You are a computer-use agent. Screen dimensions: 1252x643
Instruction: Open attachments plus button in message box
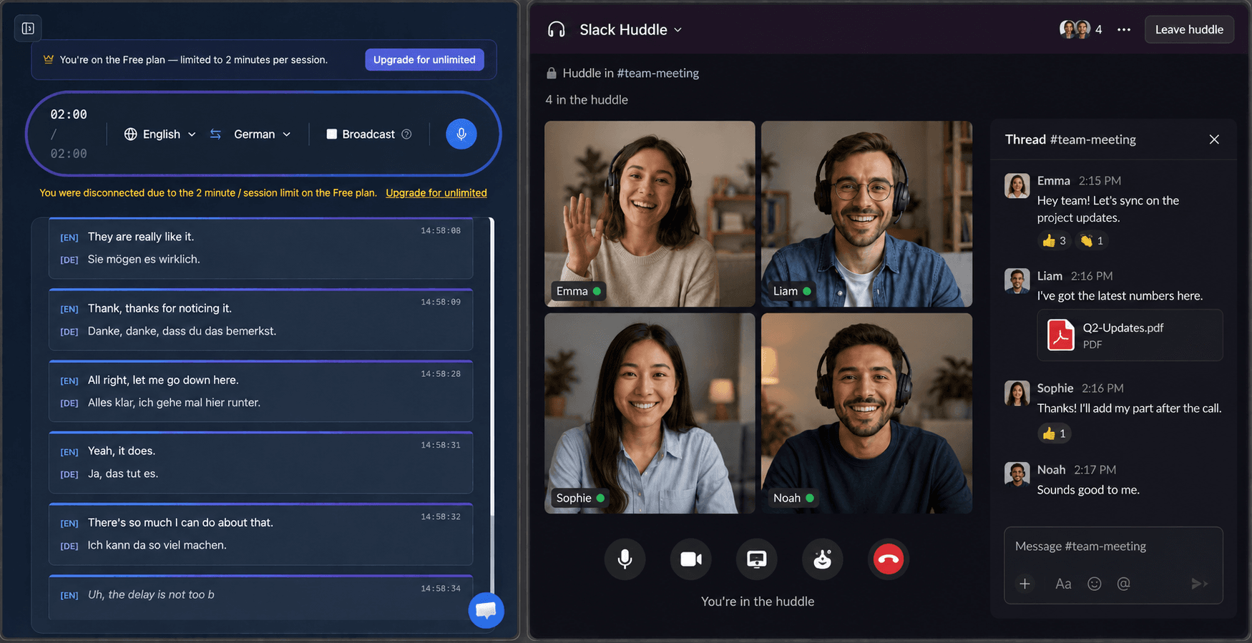(x=1024, y=584)
